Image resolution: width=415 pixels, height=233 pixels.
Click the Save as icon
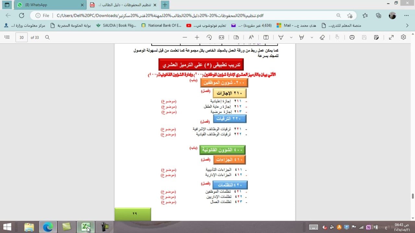(x=376, y=37)
